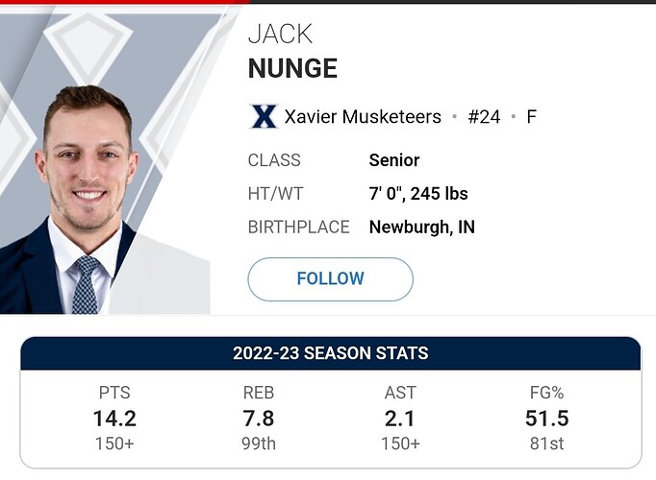Click the jersey number #24 text
The image size is (656, 480).
[x=484, y=117]
